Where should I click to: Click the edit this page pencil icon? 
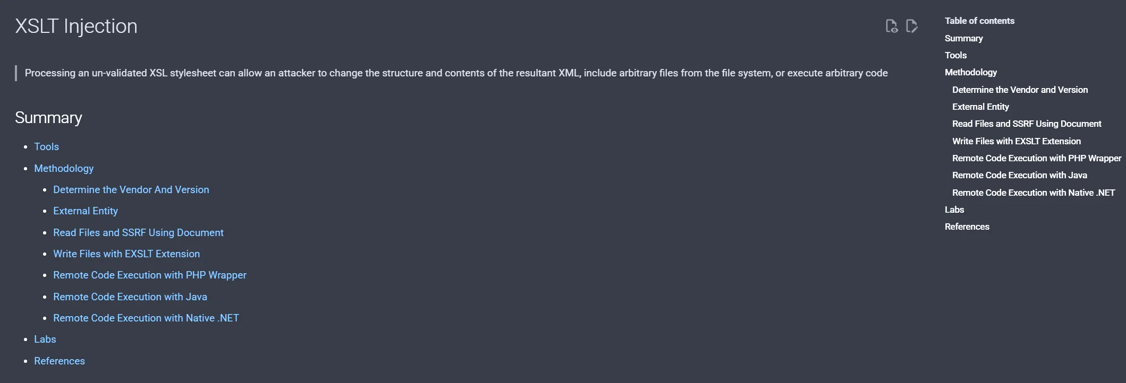(x=912, y=26)
